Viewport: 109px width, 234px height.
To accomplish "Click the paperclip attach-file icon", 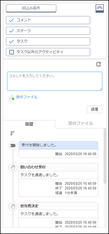I will (x=11, y=98).
